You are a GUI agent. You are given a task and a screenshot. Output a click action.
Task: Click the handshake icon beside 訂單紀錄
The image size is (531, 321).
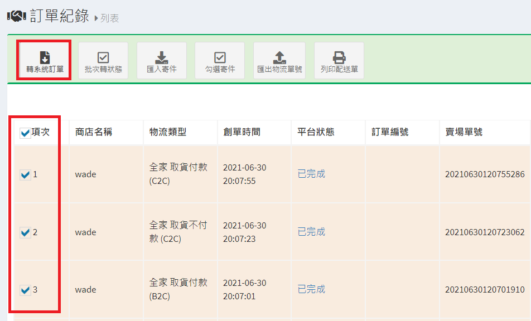16,16
